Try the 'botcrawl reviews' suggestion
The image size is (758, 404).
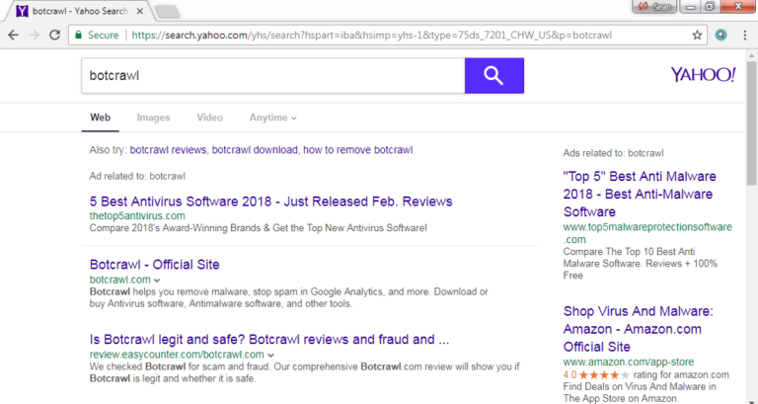pyautogui.click(x=168, y=150)
